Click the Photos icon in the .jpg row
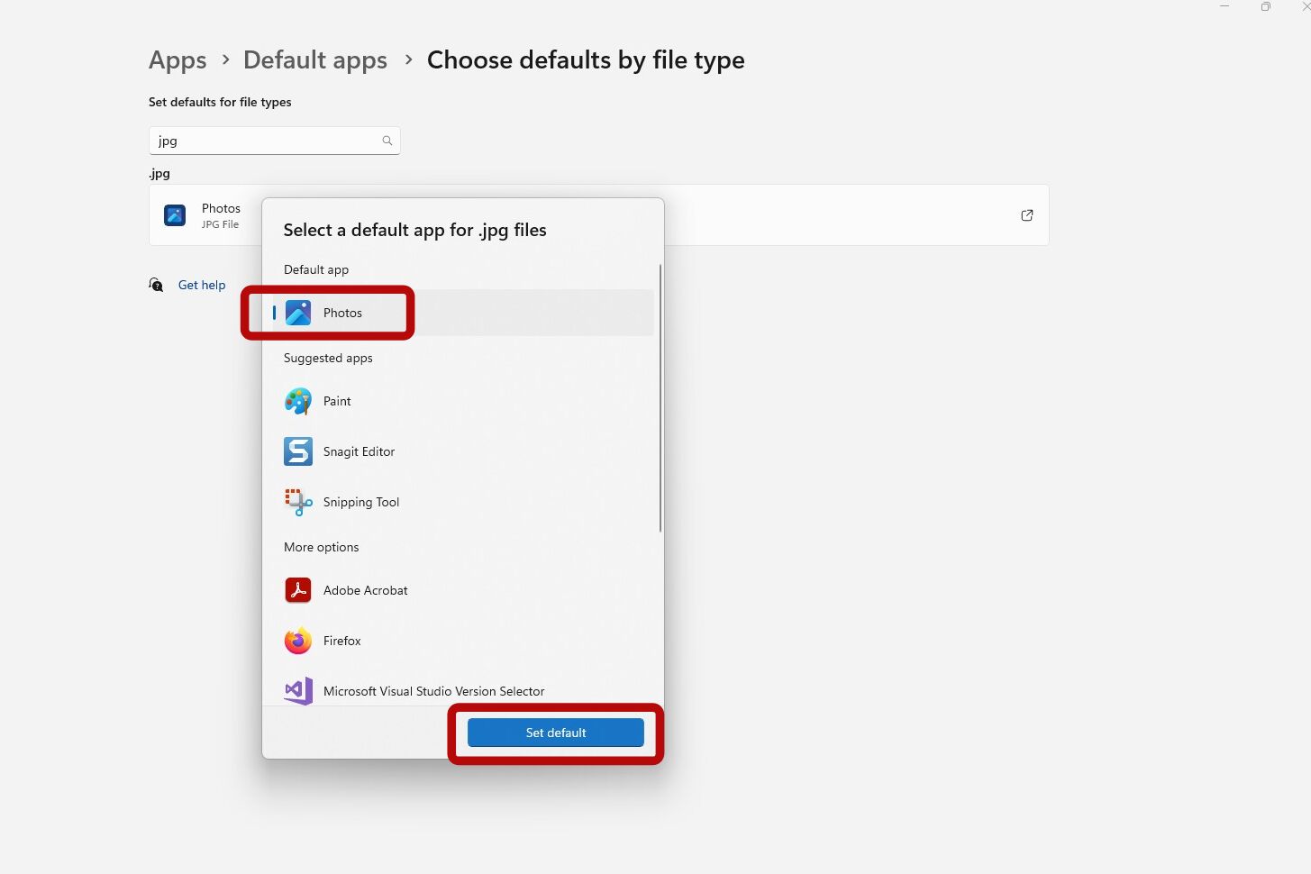This screenshot has height=874, width=1311. pos(175,215)
